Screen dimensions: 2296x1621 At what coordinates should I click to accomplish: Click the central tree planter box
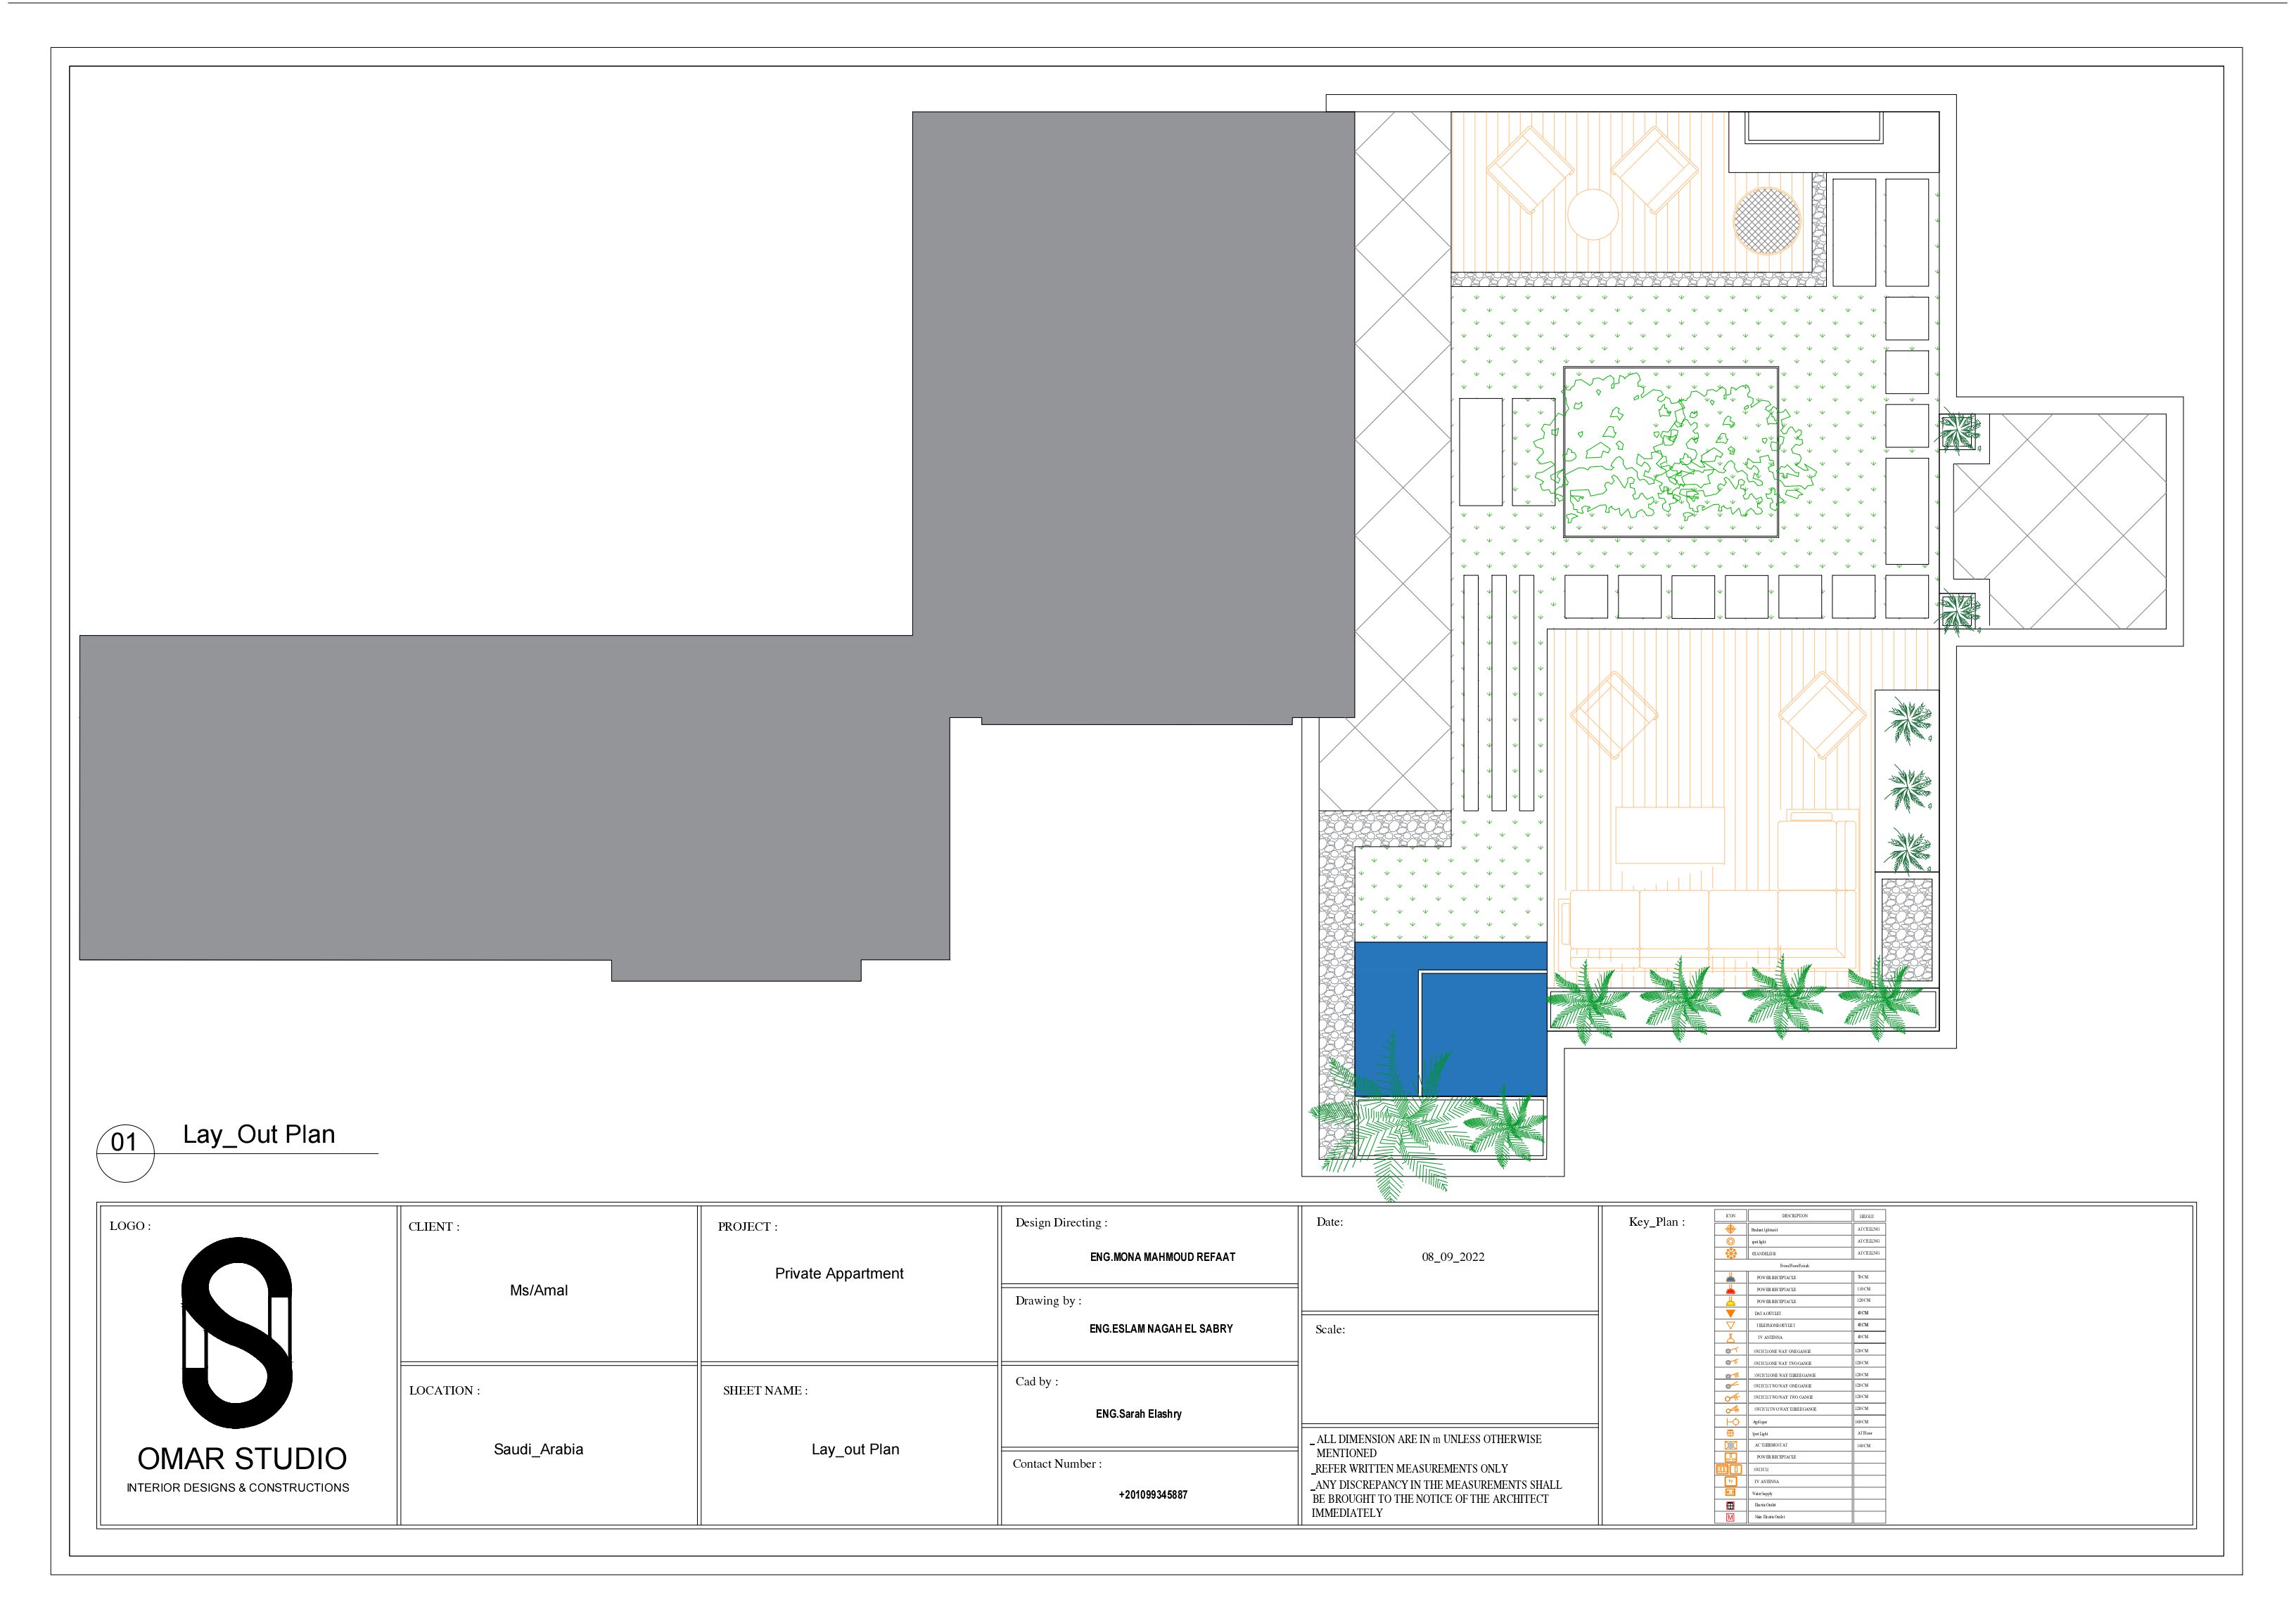click(x=1670, y=452)
